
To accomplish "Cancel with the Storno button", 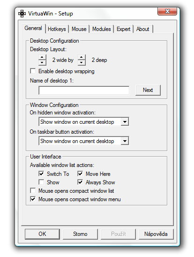I will tap(80, 234).
